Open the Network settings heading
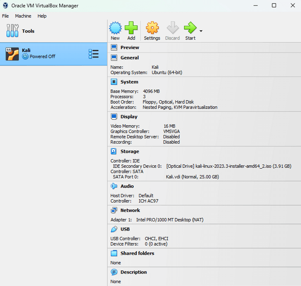301x286 pixels. tap(130, 210)
